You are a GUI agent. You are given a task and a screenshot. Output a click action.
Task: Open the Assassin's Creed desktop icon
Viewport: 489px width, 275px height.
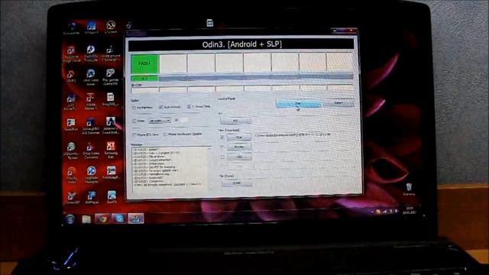(x=110, y=125)
